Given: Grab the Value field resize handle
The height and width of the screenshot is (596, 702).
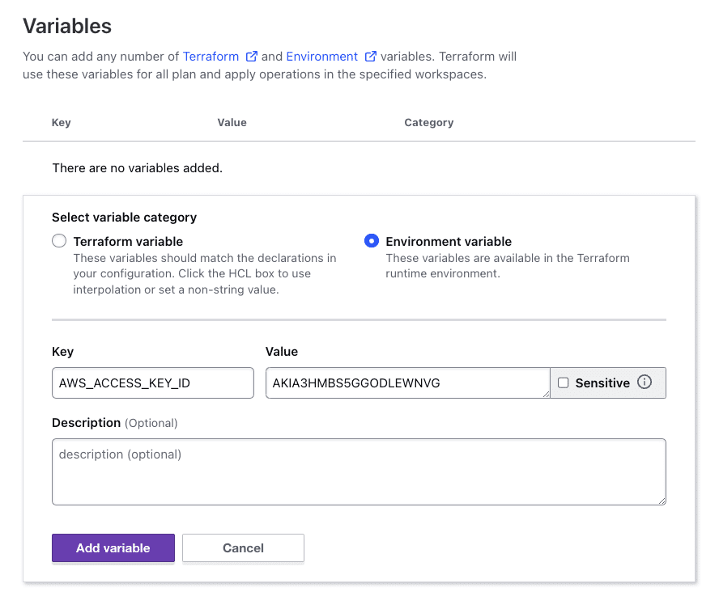Looking at the screenshot, I should point(547,394).
